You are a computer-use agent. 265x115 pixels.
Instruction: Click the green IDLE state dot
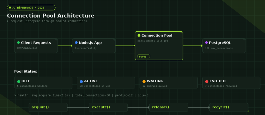[x=19, y=82]
